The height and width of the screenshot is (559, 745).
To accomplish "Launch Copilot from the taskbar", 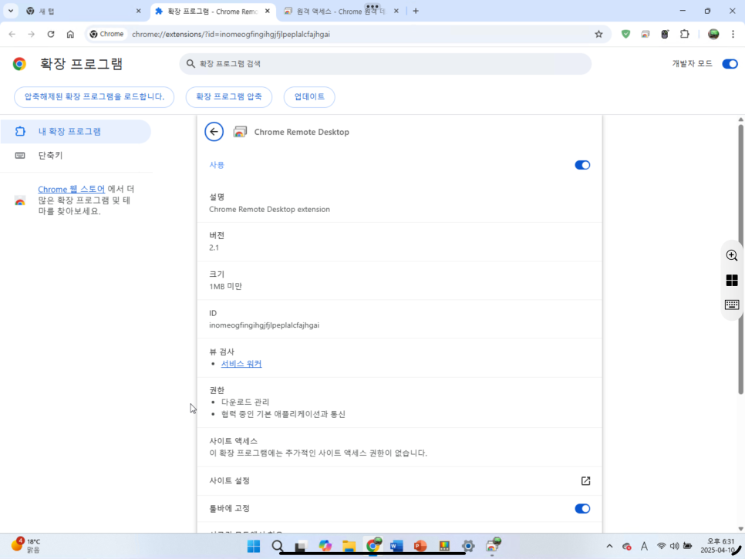I will pyautogui.click(x=325, y=546).
